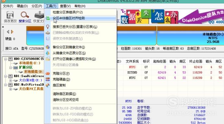Click the 4KB alignment check green icon
Image resolution: width=224 pixels, height=124 pixels.
click(x=48, y=18)
